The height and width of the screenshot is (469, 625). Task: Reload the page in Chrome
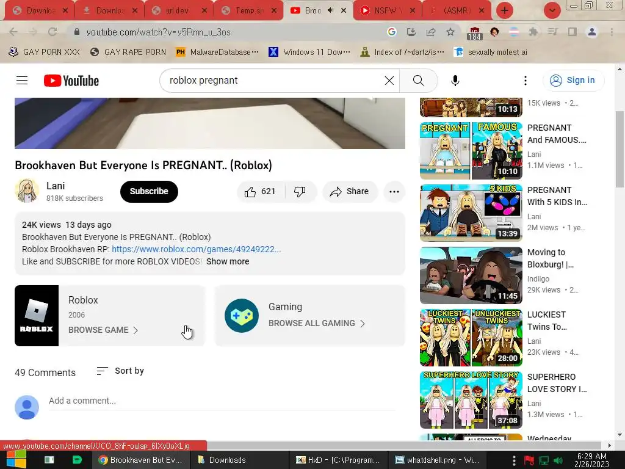tap(52, 32)
